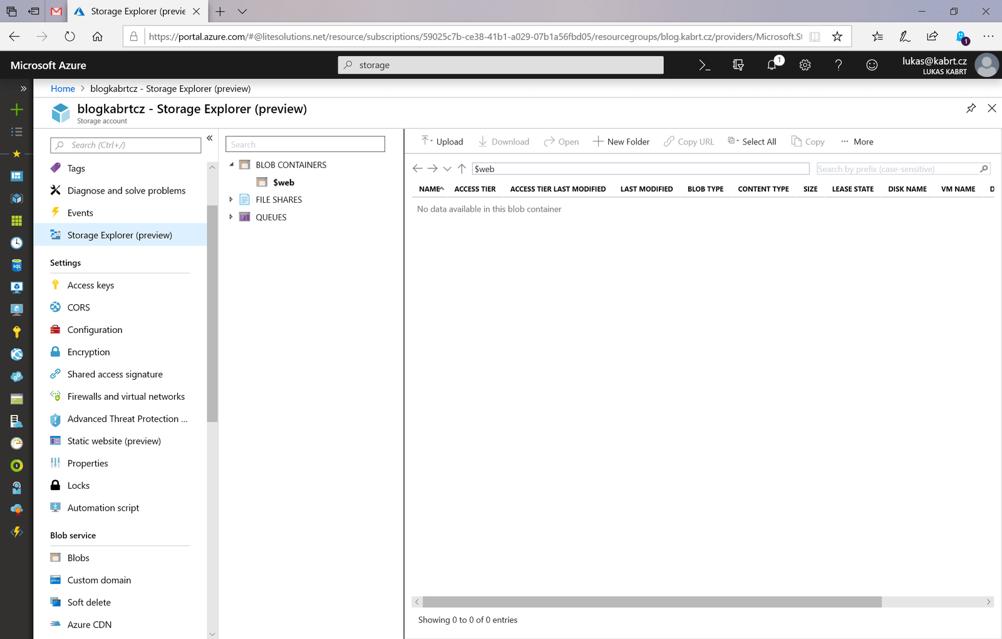1002x639 pixels.
Task: Open the directory and subscription filter icon
Action: pyautogui.click(x=738, y=65)
